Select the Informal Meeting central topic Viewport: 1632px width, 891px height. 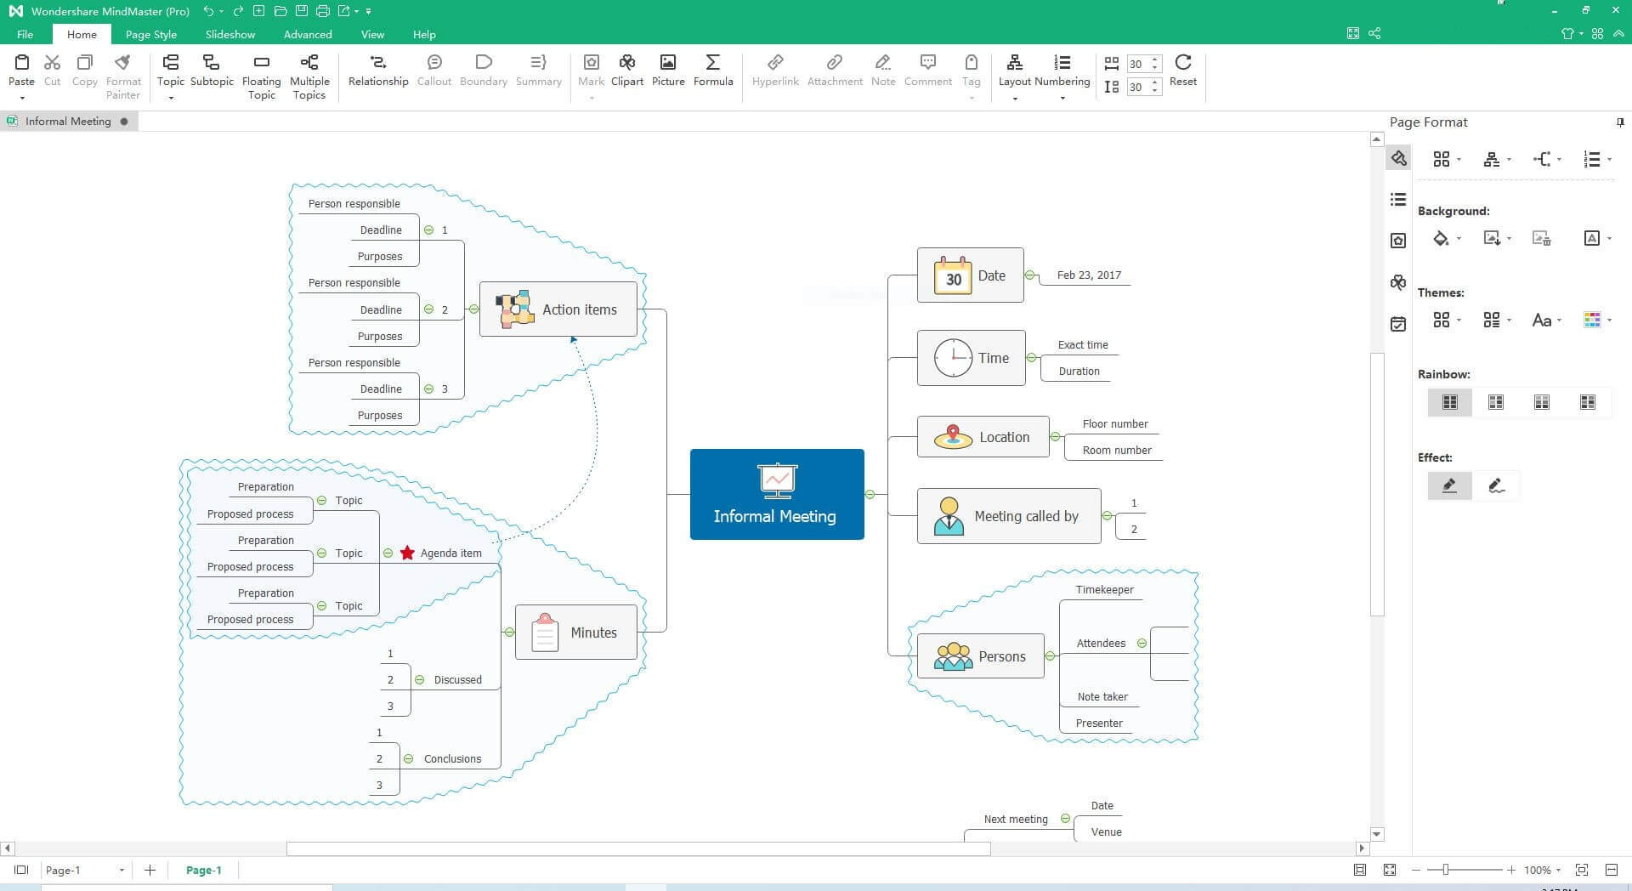(777, 495)
